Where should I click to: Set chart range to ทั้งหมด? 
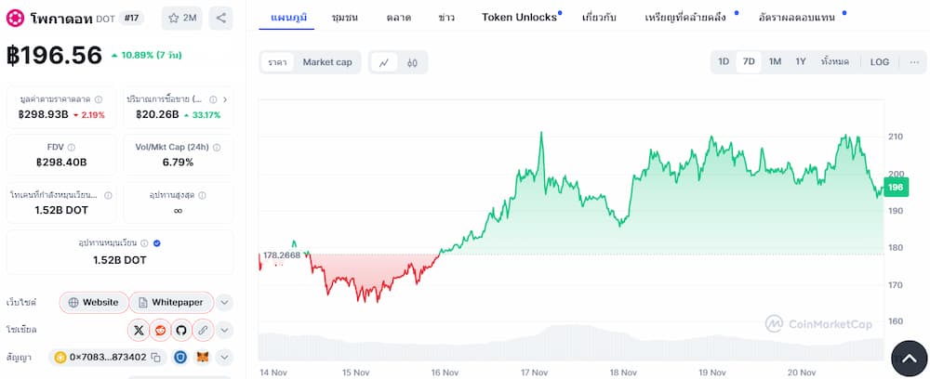click(x=835, y=61)
